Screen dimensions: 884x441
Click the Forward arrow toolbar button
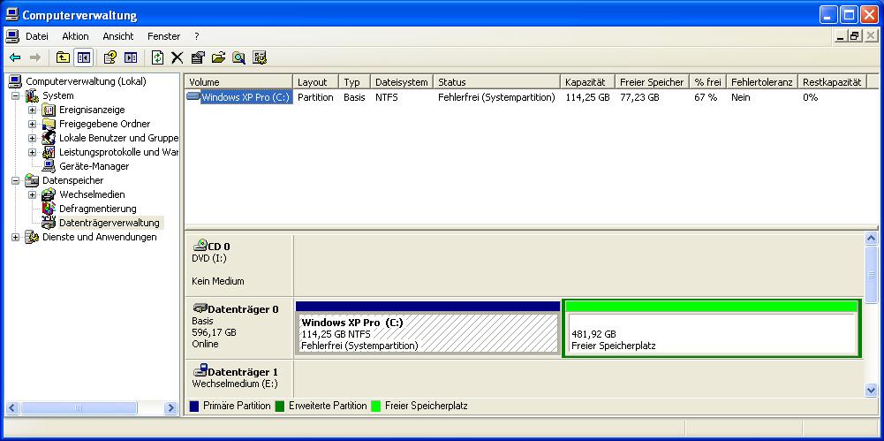(35, 57)
